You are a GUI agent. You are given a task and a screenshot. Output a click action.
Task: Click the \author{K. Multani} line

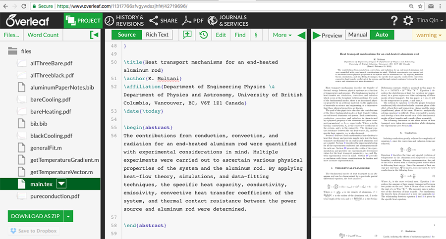tap(153, 79)
